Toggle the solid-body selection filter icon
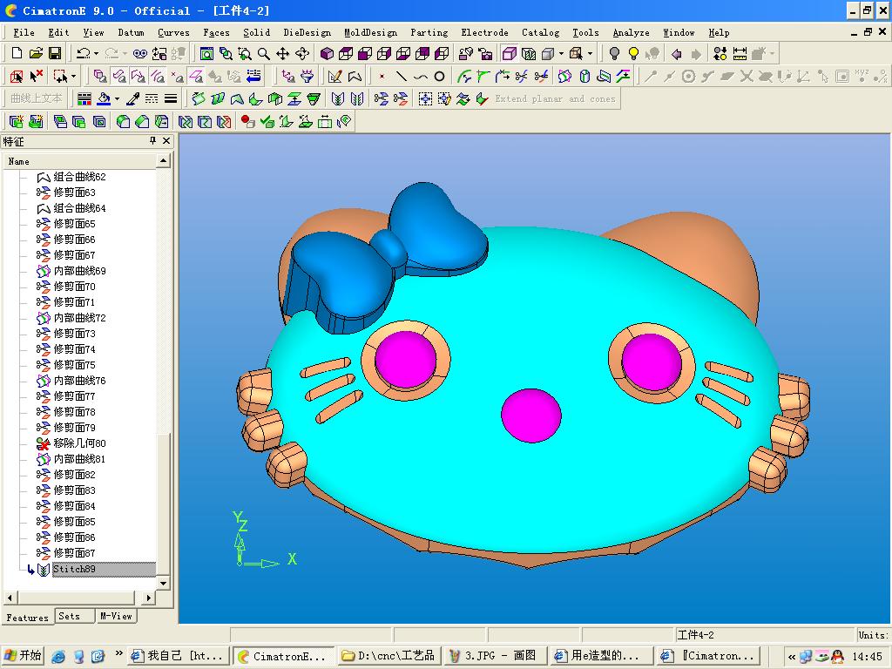The width and height of the screenshot is (892, 669). [x=100, y=77]
